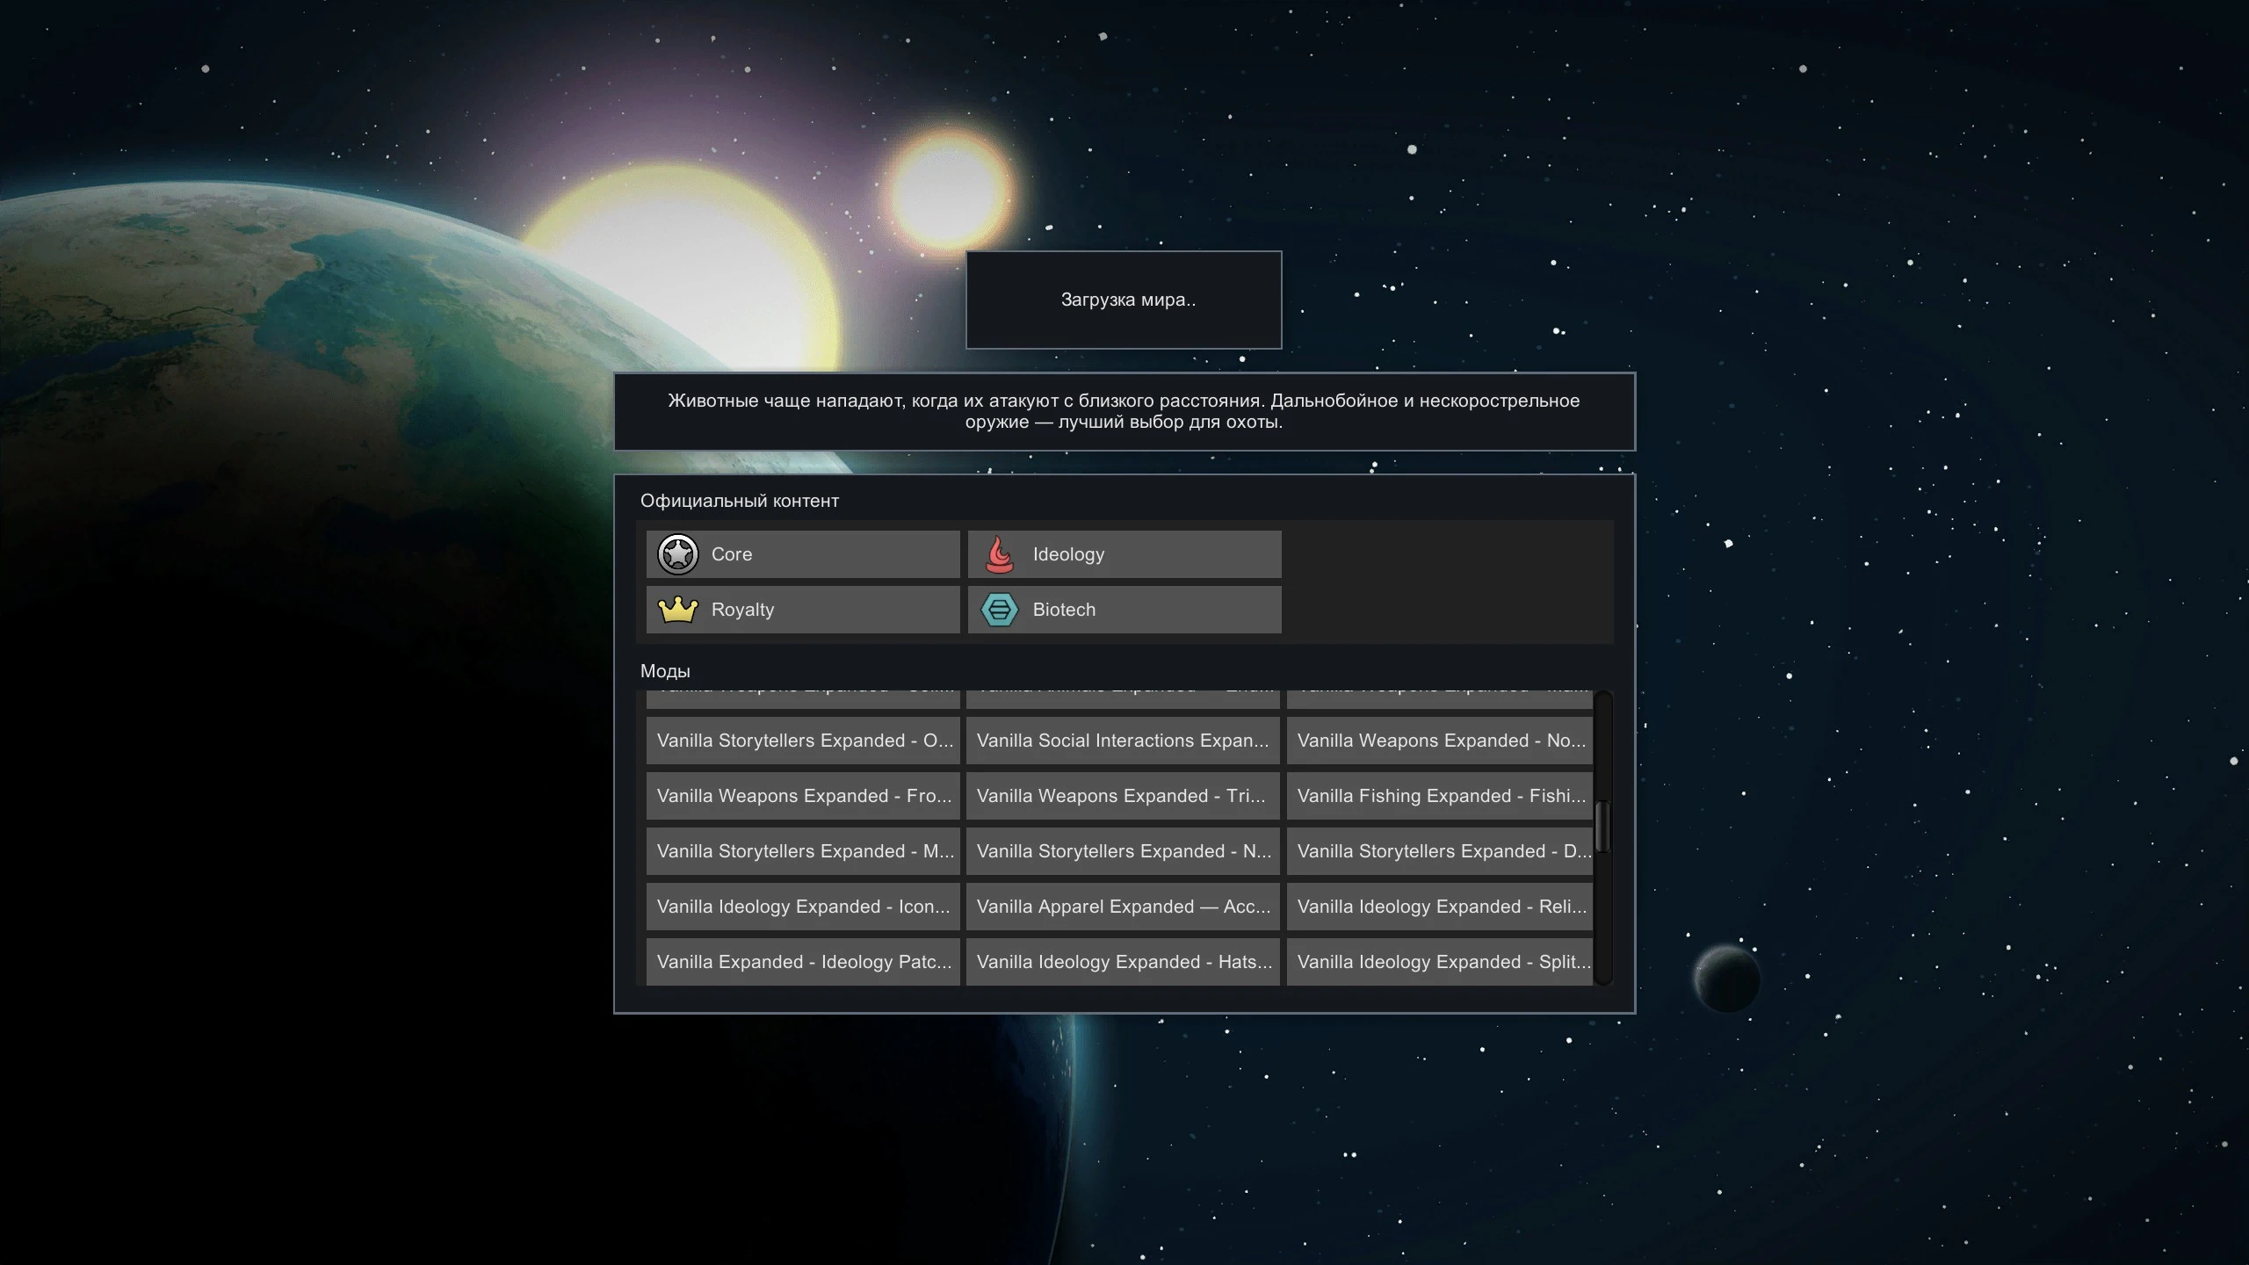Image resolution: width=2249 pixels, height=1265 pixels.
Task: Click the Biotech hexagon icon
Action: [999, 610]
